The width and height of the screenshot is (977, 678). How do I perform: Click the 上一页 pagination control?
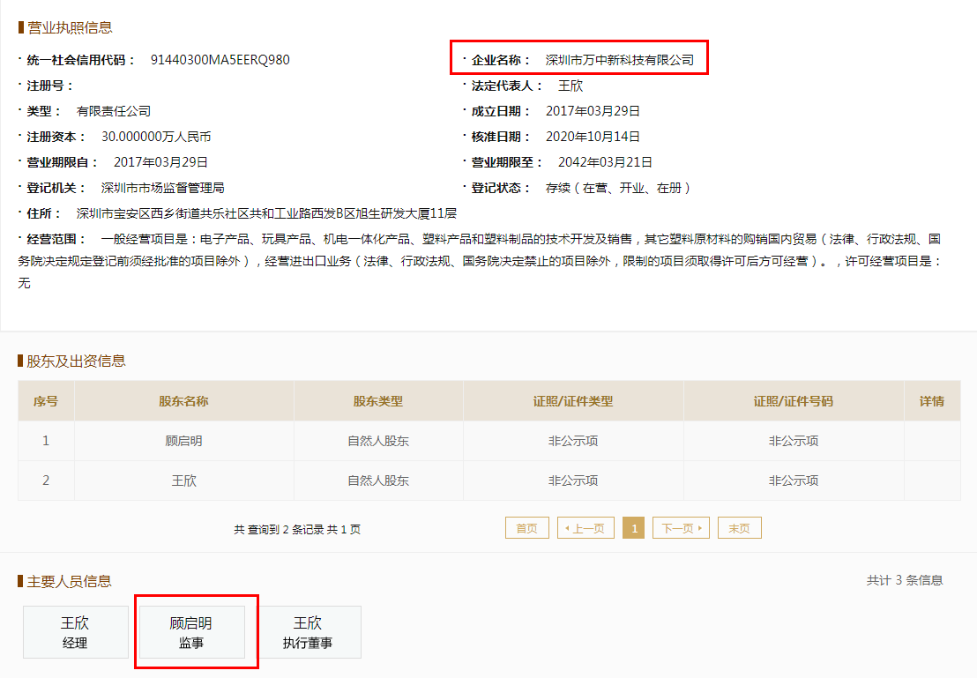pos(585,527)
